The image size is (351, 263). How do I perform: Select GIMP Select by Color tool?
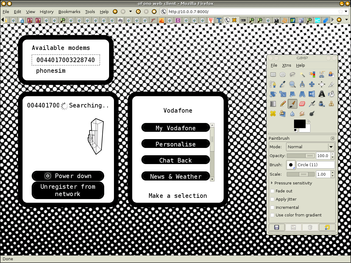coord(312,75)
